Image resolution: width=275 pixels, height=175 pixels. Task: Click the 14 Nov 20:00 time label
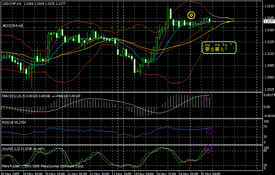(x=188, y=174)
